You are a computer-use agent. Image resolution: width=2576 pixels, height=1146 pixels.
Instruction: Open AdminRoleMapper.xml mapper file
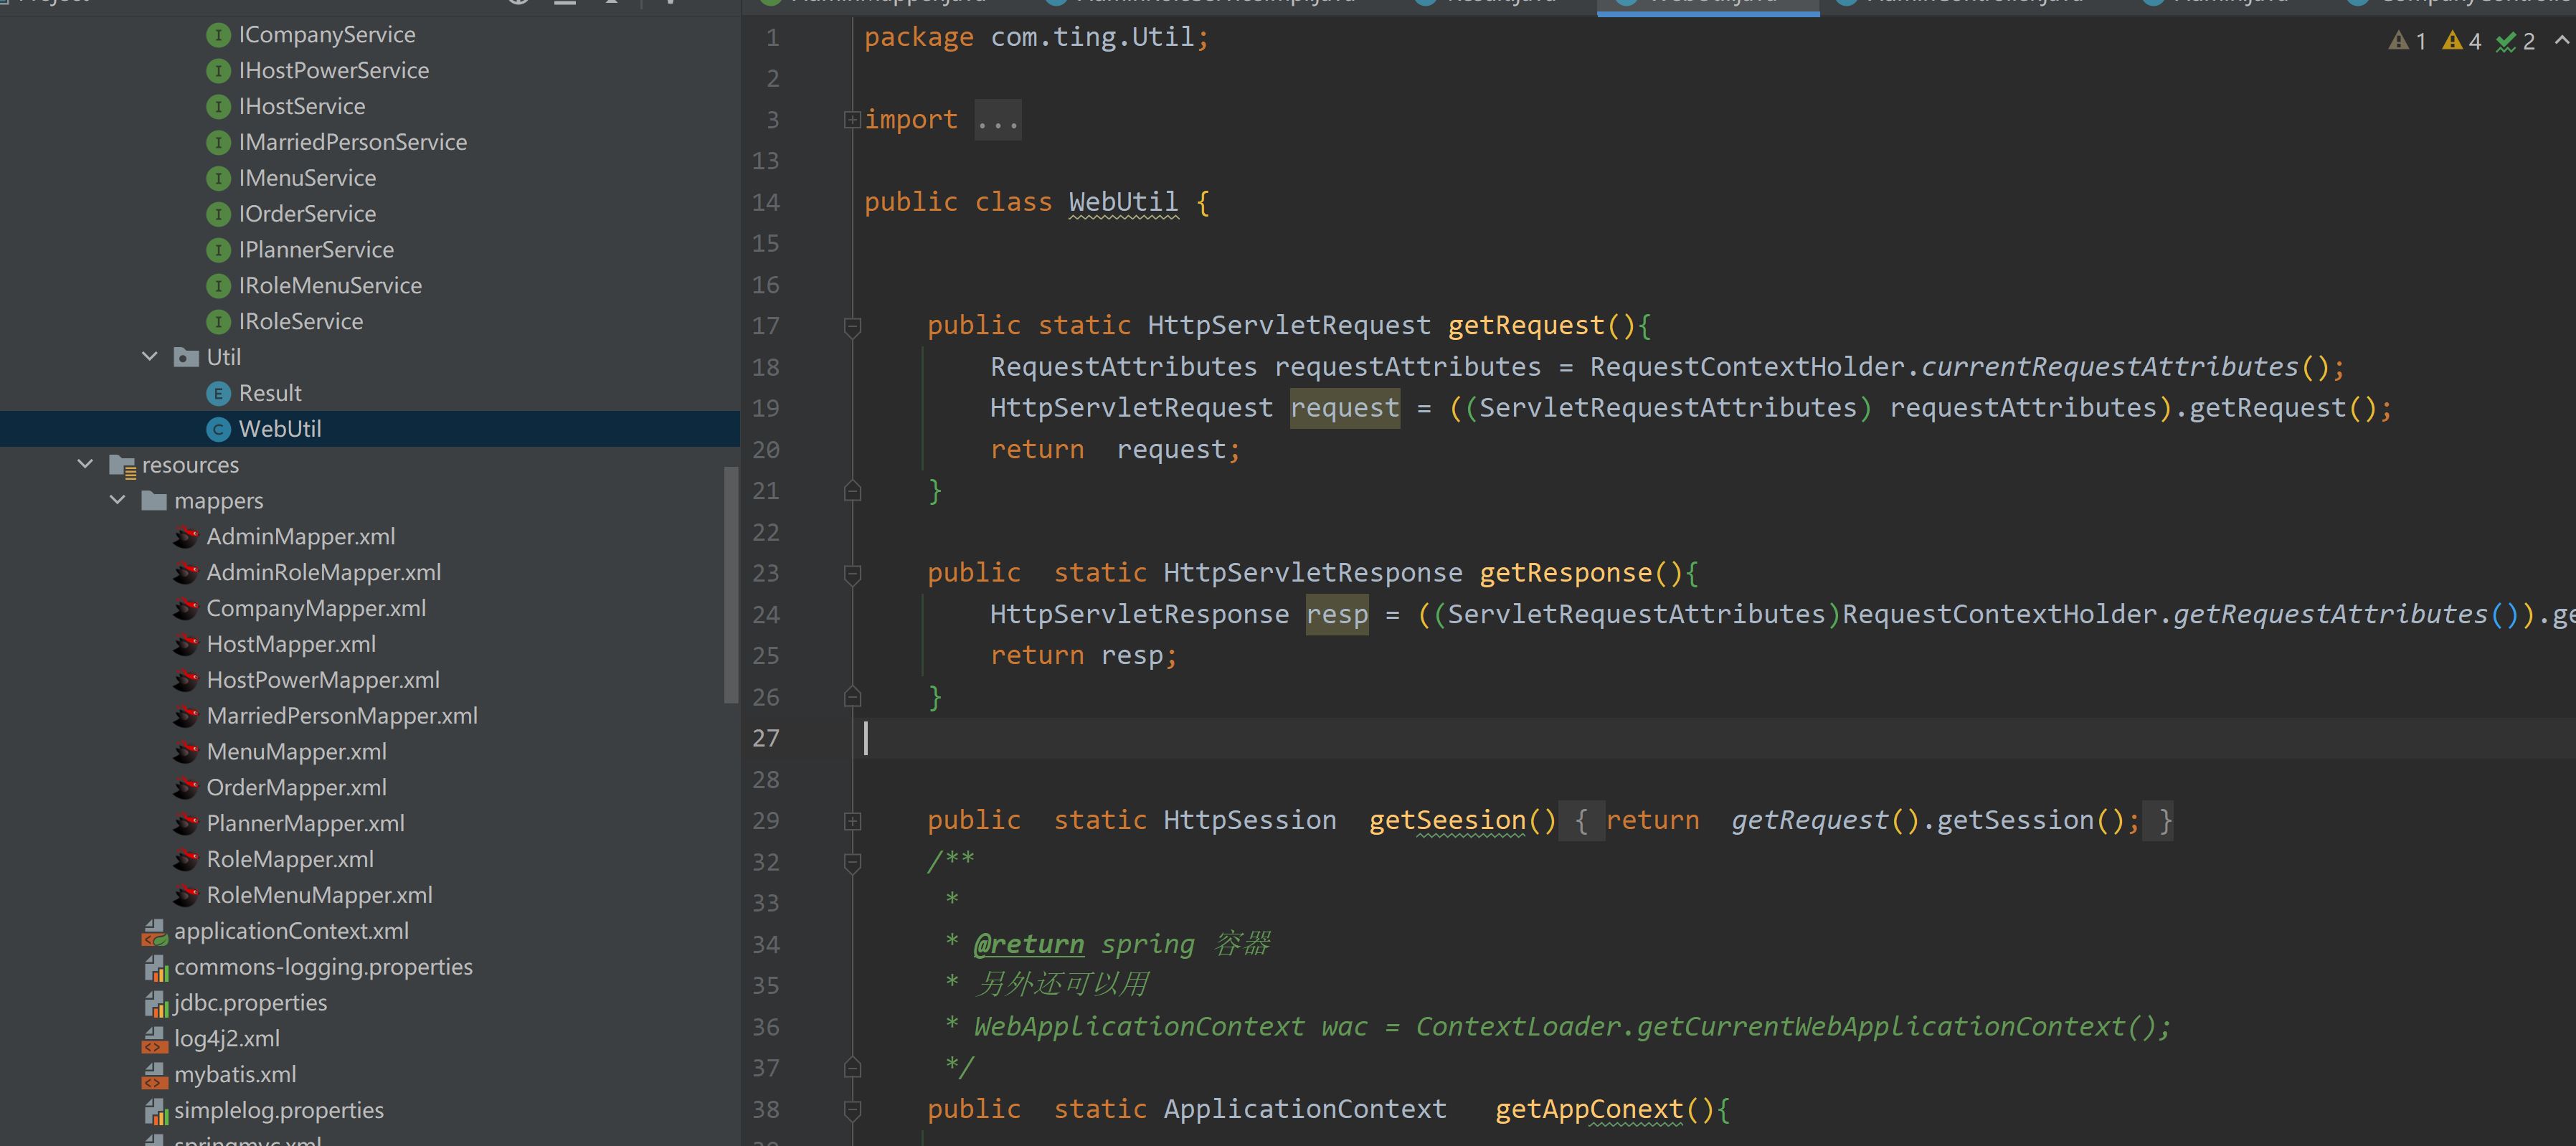pyautogui.click(x=323, y=573)
